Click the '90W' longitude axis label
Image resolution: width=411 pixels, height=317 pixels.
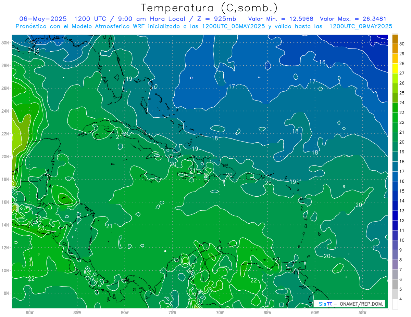[x=29, y=313]
